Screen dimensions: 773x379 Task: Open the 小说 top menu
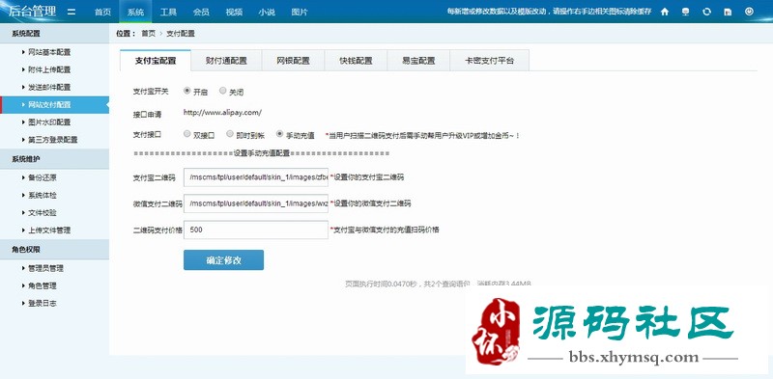tap(267, 13)
